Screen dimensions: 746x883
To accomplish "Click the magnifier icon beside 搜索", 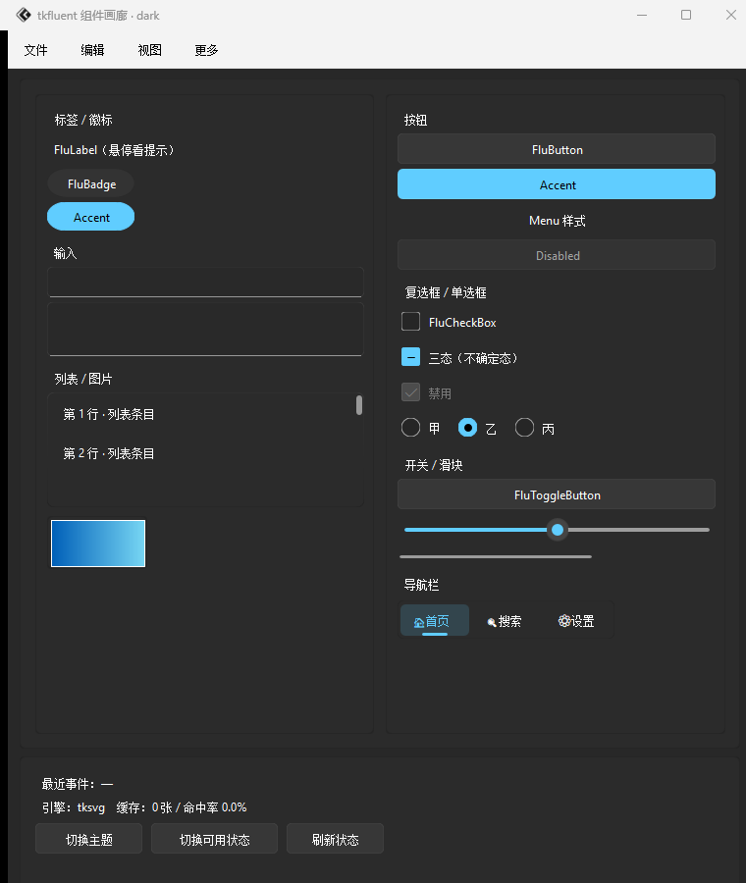I will click(x=492, y=622).
